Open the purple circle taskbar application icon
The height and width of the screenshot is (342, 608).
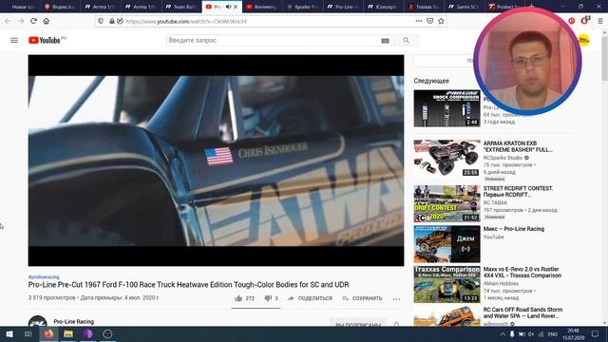pos(88,333)
